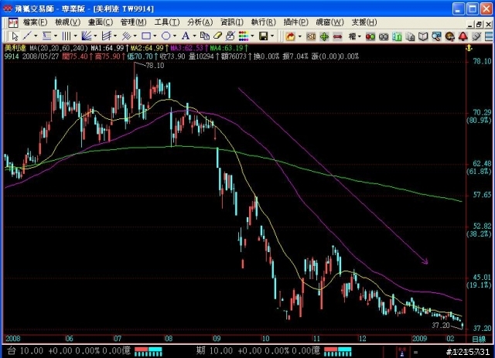The width and height of the screenshot is (495, 358).
Task: Open the 畫面(C) menu
Action: pos(101,22)
